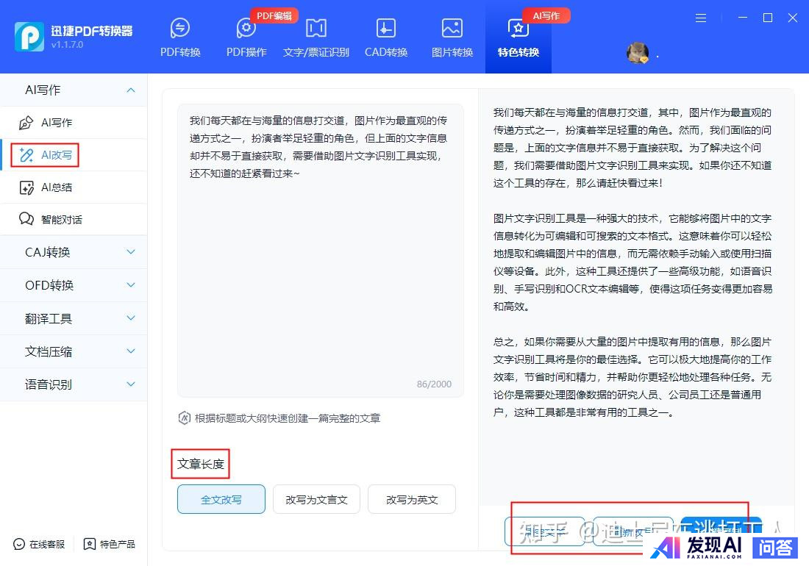Select the 图片转换 icon
Image resolution: width=809 pixels, height=566 pixels.
pos(452,29)
